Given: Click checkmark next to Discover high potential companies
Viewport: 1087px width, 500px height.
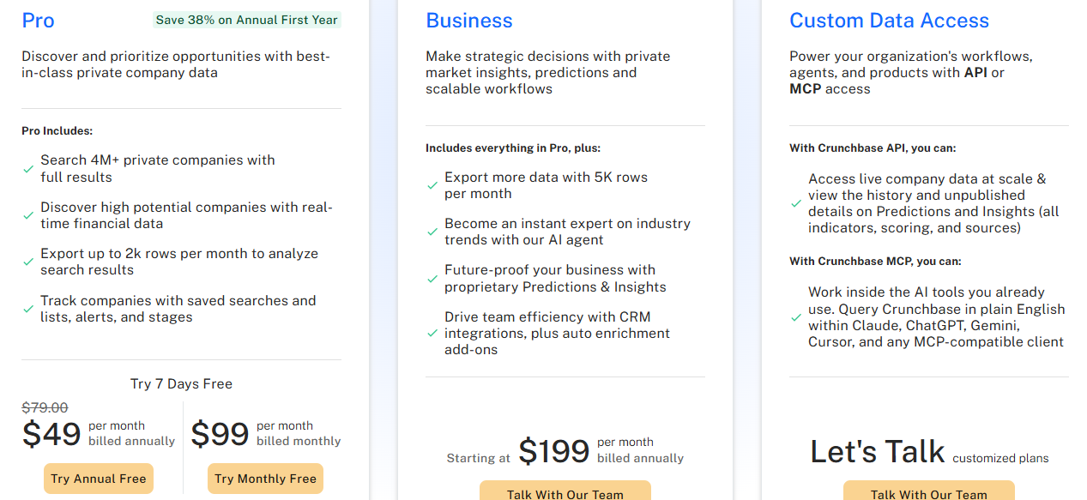Looking at the screenshot, I should coord(28,215).
